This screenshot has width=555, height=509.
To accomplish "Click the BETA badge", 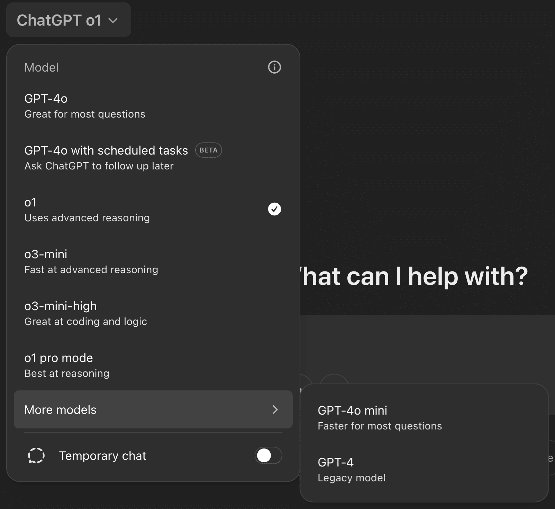I will click(x=208, y=150).
